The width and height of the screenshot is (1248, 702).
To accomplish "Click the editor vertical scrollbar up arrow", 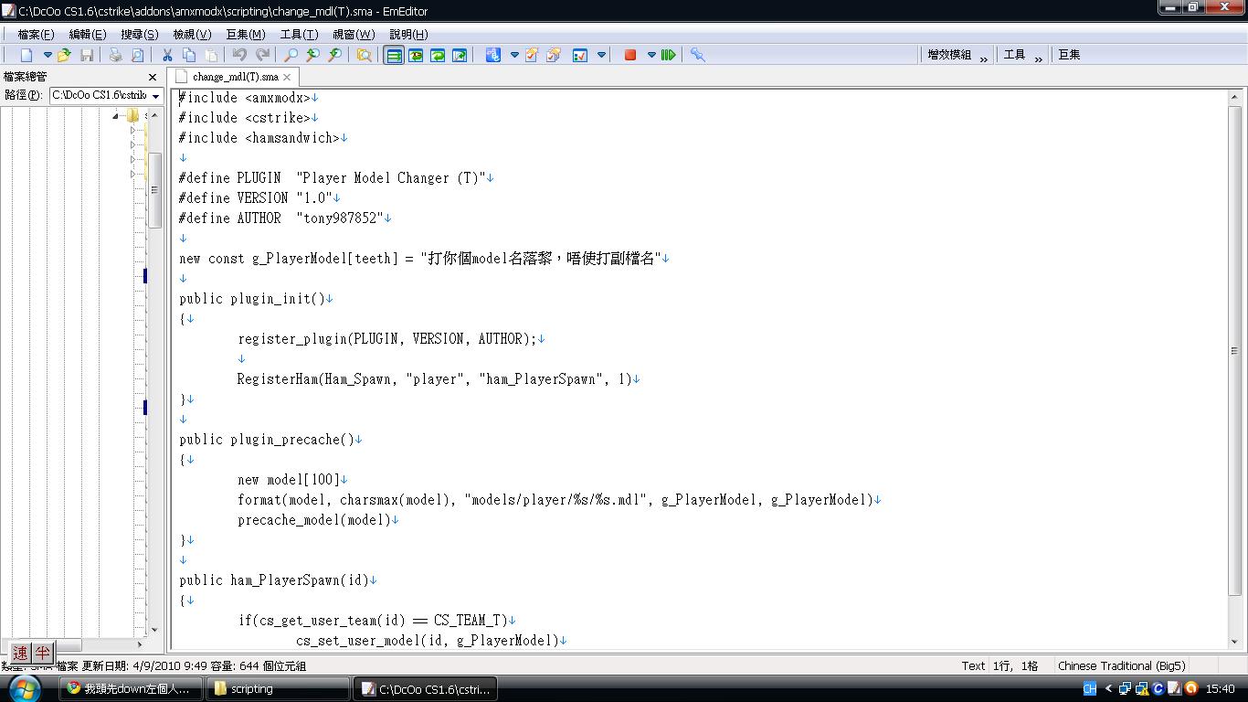I will 1235,96.
